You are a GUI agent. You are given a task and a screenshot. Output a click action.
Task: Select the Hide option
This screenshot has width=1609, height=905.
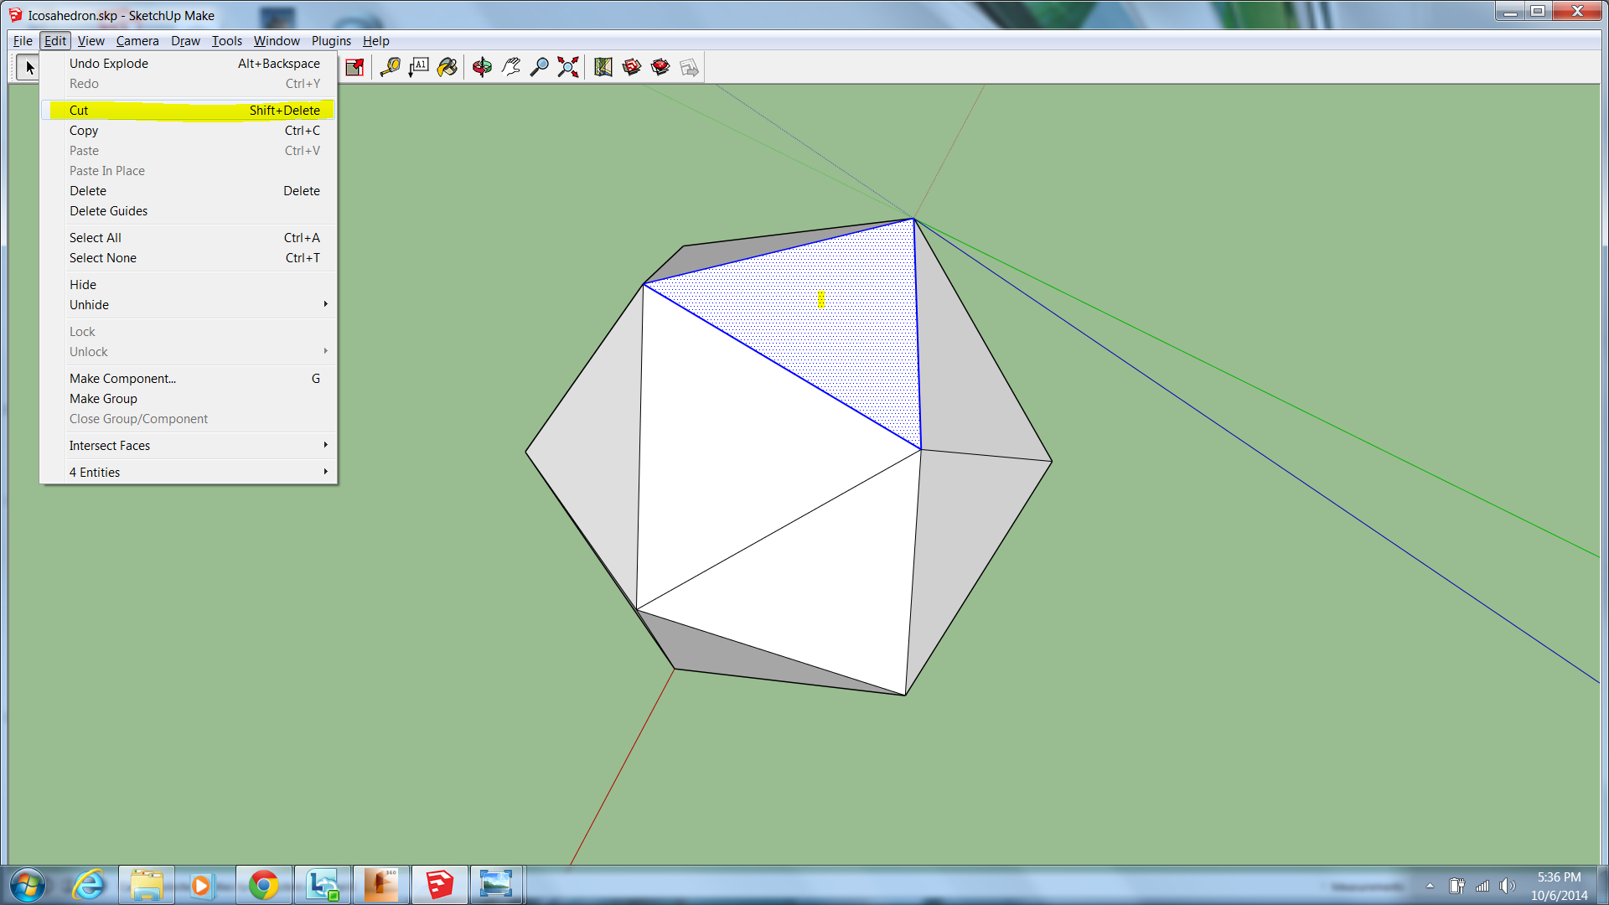click(82, 284)
